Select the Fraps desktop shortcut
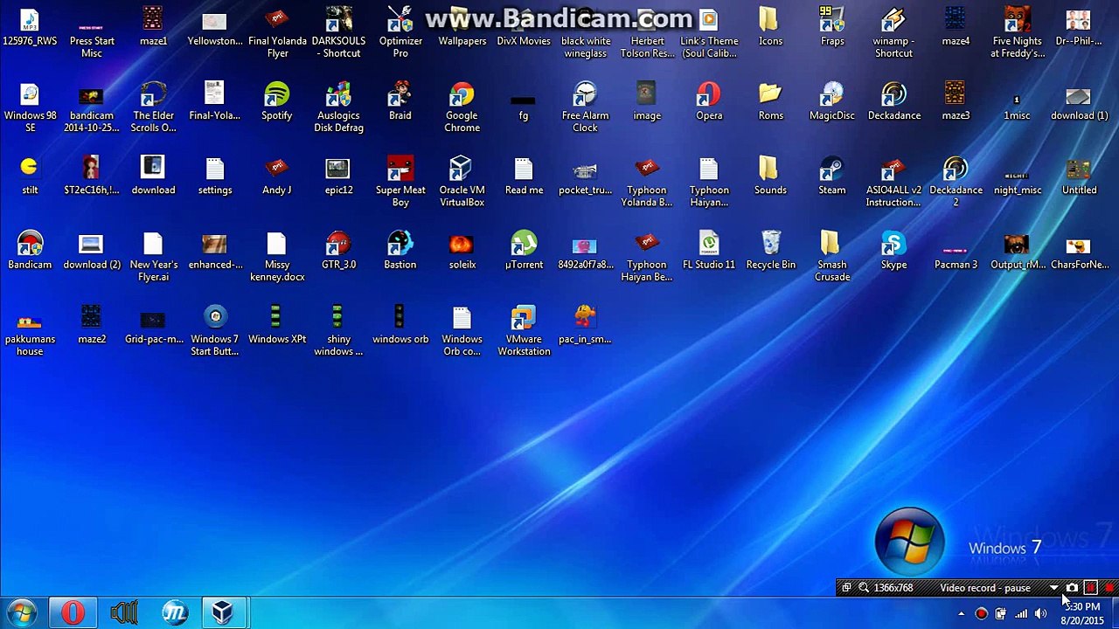Screen dimensions: 1119x629 [x=832, y=26]
